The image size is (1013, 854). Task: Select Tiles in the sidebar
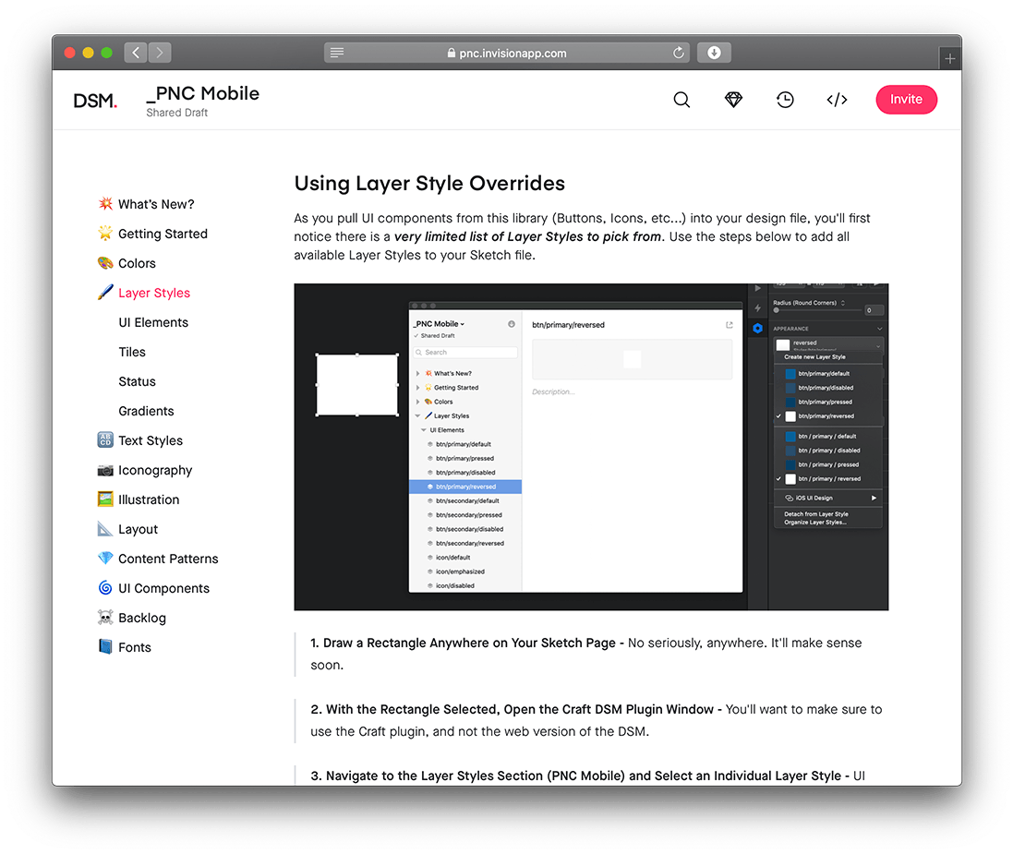132,352
